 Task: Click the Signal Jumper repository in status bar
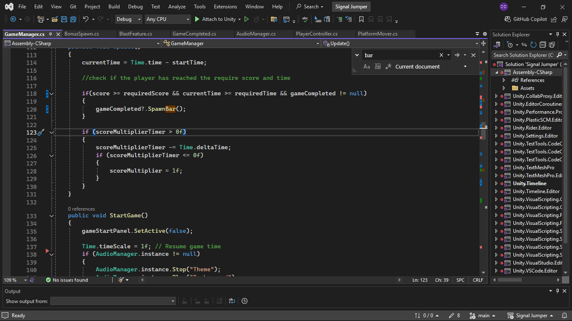531,315
